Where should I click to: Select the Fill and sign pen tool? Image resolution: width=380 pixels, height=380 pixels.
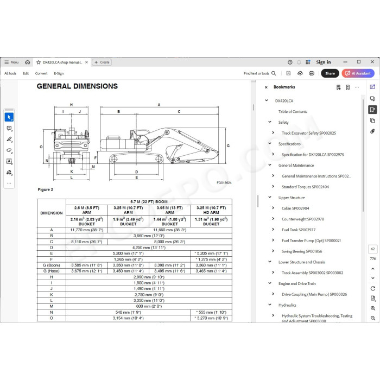[x=9, y=173]
